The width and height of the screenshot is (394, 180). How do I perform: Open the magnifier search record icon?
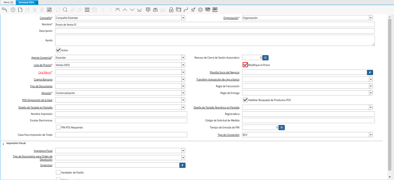click(65, 10)
